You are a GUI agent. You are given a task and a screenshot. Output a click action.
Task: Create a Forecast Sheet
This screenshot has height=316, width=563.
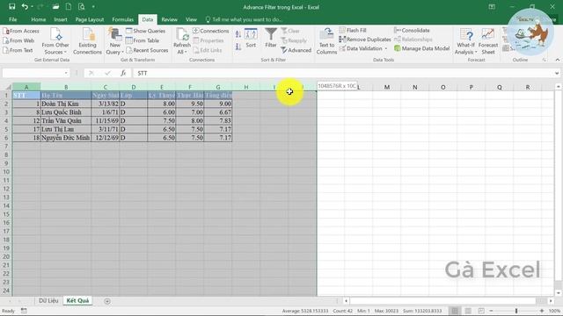pos(488,41)
